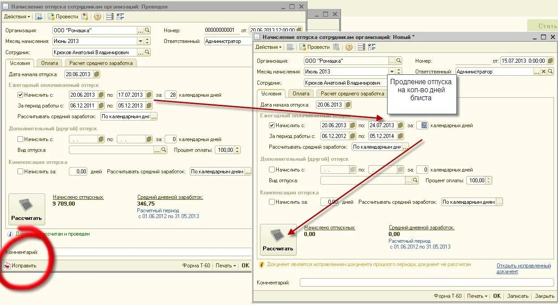Open Форма Т-60 in Новый window
This screenshot has width=558, height=305.
[x=447, y=296]
